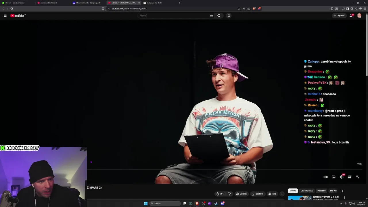This screenshot has width=368, height=207.
Task: Open Brave Wallet icon in the toolbar
Action: click(x=352, y=9)
